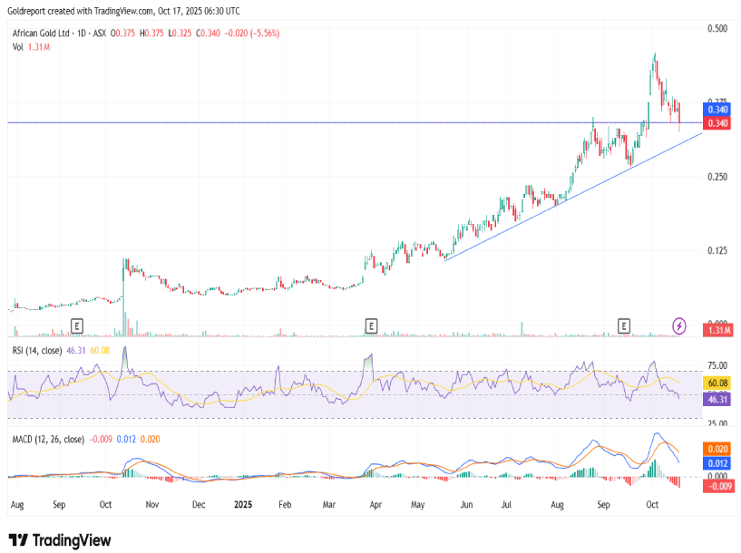Click the red -0.009 MACD histogram label
This screenshot has width=741, height=553.
point(717,486)
